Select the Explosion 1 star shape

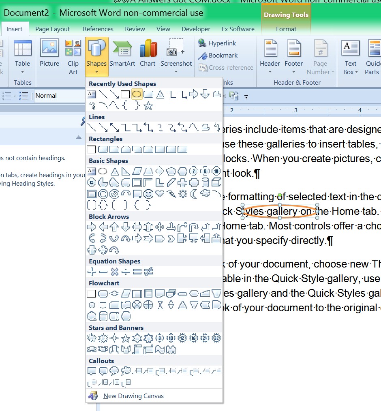point(92,338)
